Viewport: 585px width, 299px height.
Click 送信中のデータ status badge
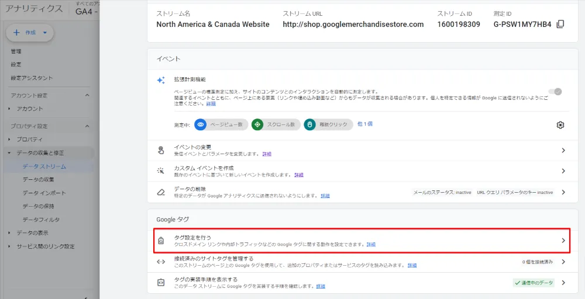click(534, 283)
